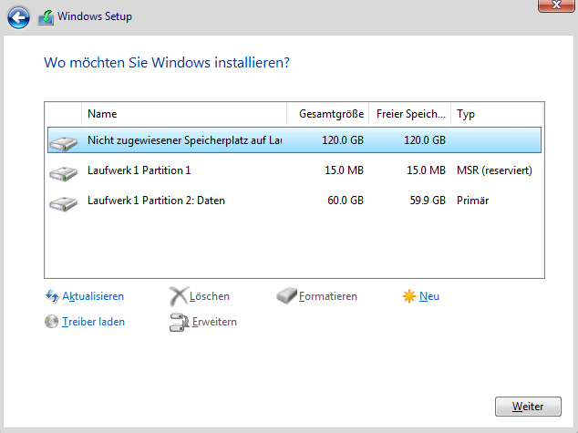The image size is (578, 433).
Task: Click the Erweitern icon
Action: (x=178, y=322)
